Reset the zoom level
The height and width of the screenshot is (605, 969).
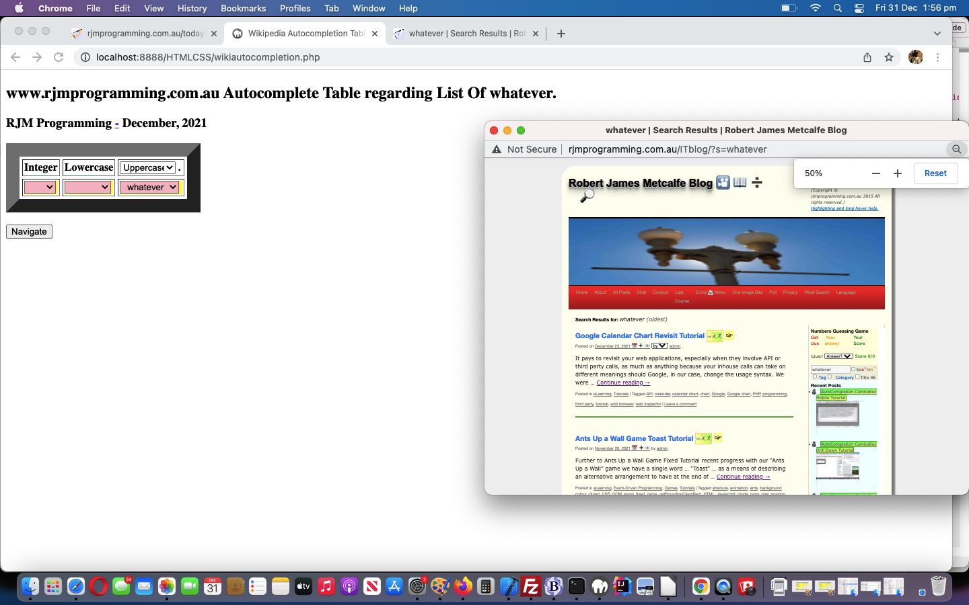(x=935, y=173)
